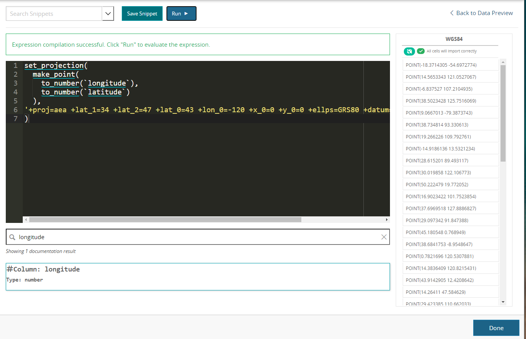The width and height of the screenshot is (526, 339).
Task: Click the Search Snippets input field
Action: 54,13
